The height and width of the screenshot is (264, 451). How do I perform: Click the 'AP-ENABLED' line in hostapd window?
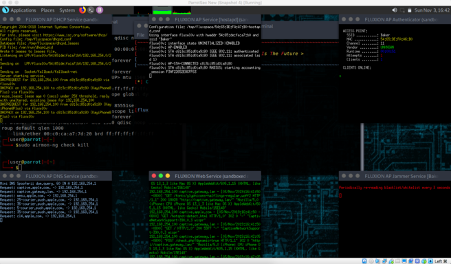pyautogui.click(x=168, y=47)
